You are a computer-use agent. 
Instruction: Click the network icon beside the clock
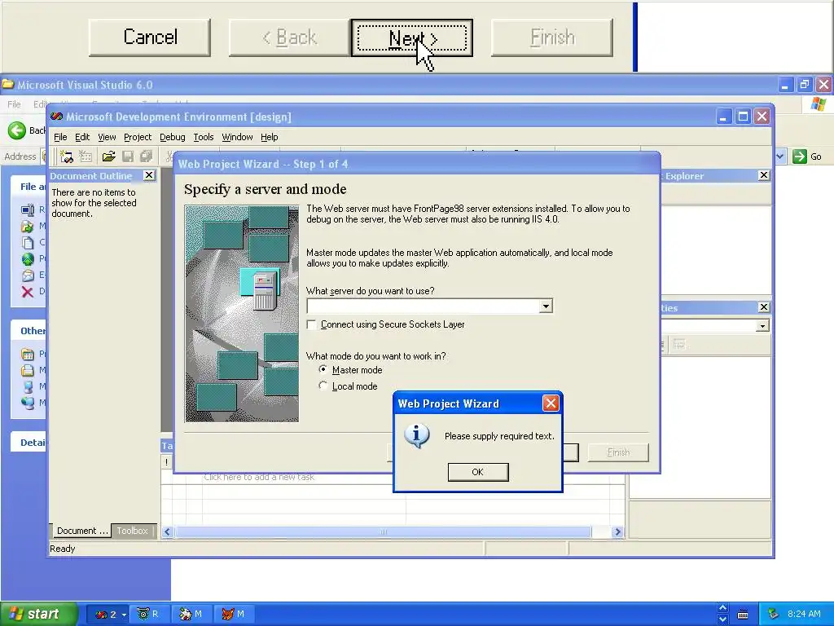coord(774,614)
